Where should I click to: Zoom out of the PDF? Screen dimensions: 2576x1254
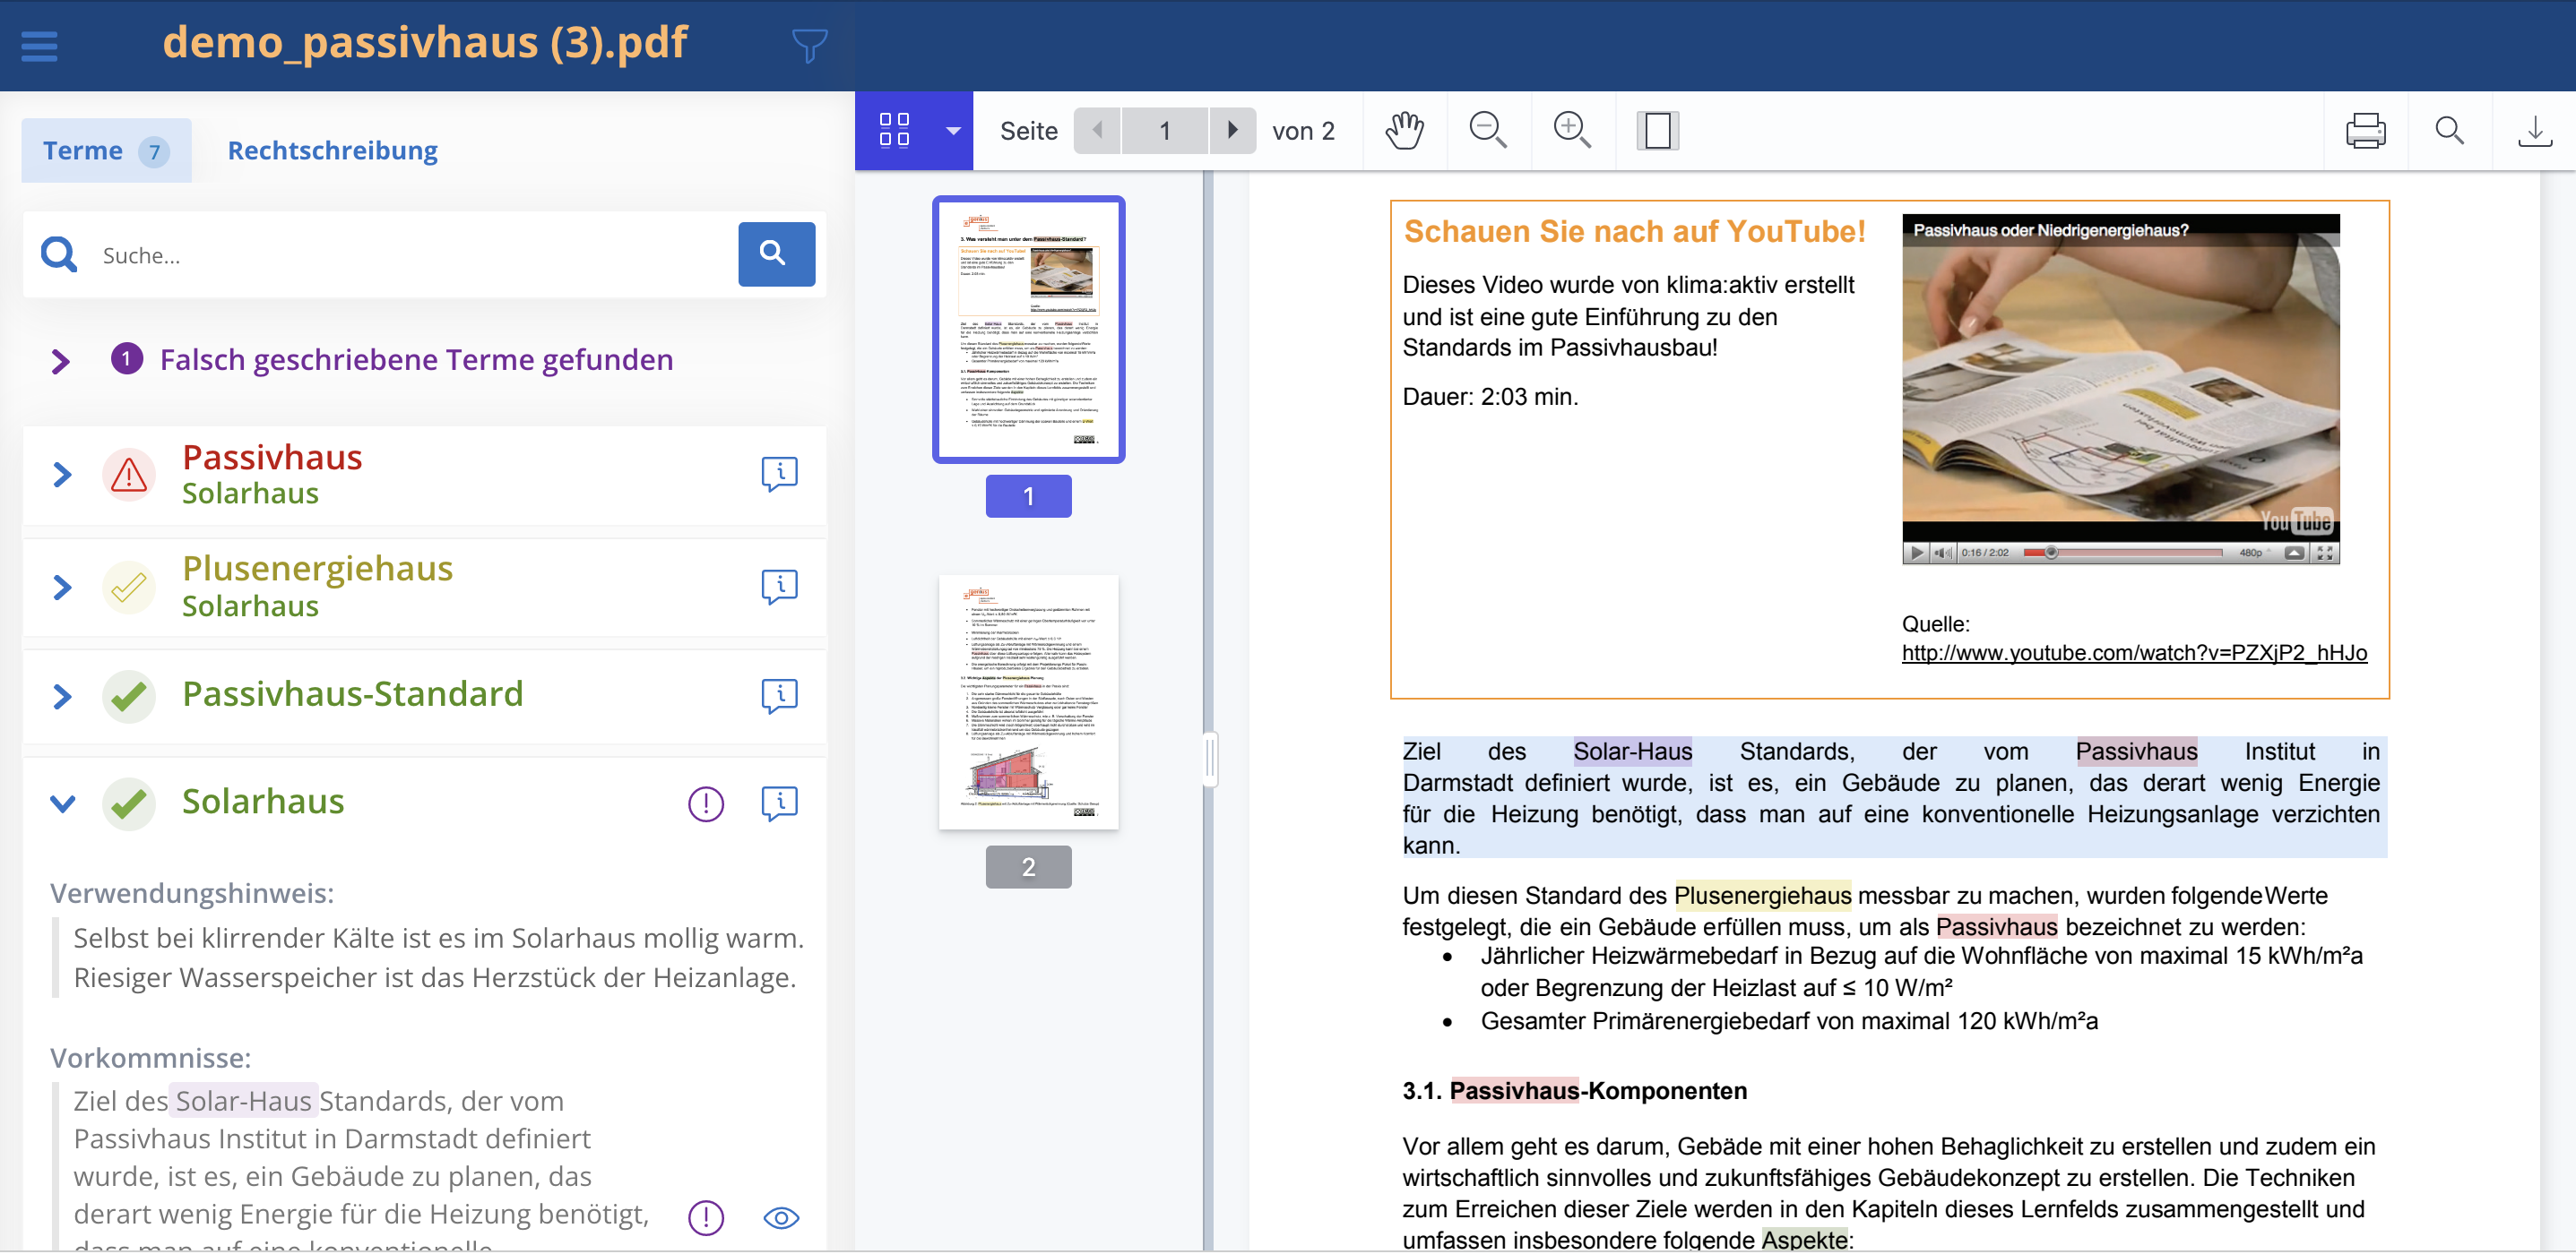(x=1487, y=131)
